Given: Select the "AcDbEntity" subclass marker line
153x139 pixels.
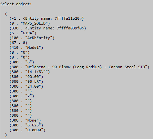Looking at the screenshot, I should tap(32, 38).
